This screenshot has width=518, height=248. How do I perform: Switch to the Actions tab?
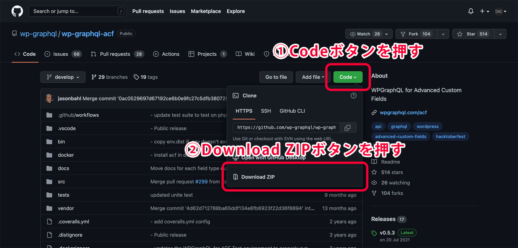[x=166, y=54]
